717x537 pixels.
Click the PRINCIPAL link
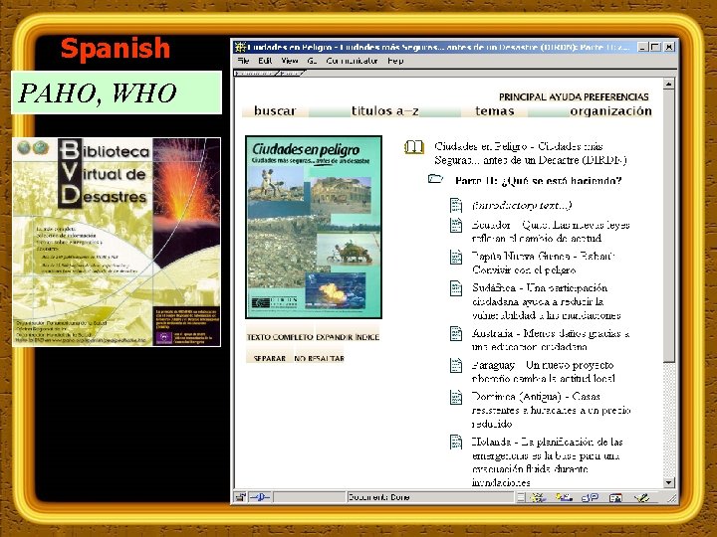coord(523,96)
